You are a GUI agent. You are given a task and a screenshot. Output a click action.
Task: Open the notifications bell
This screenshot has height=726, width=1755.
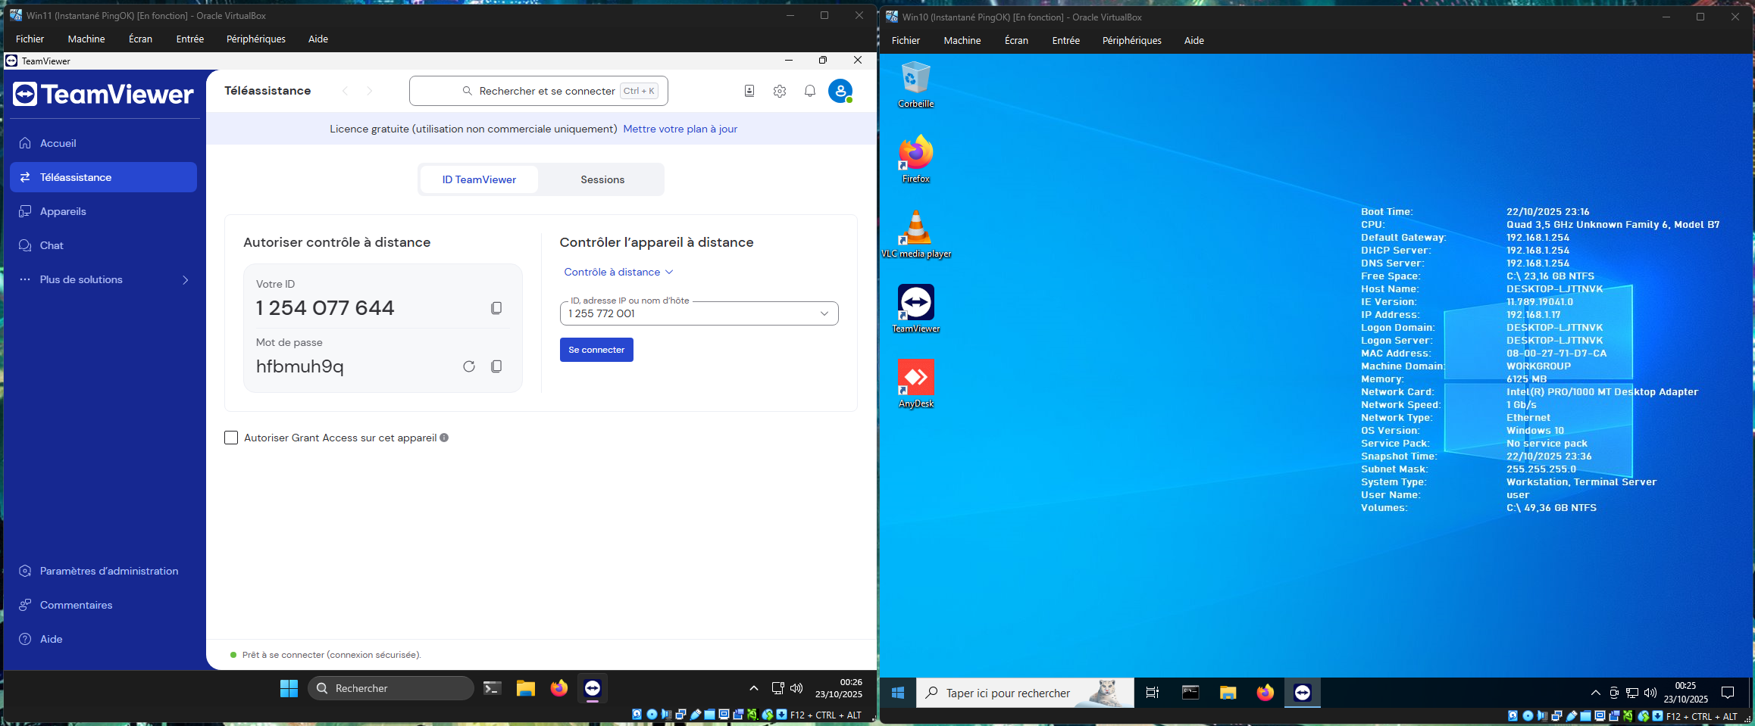pyautogui.click(x=810, y=91)
